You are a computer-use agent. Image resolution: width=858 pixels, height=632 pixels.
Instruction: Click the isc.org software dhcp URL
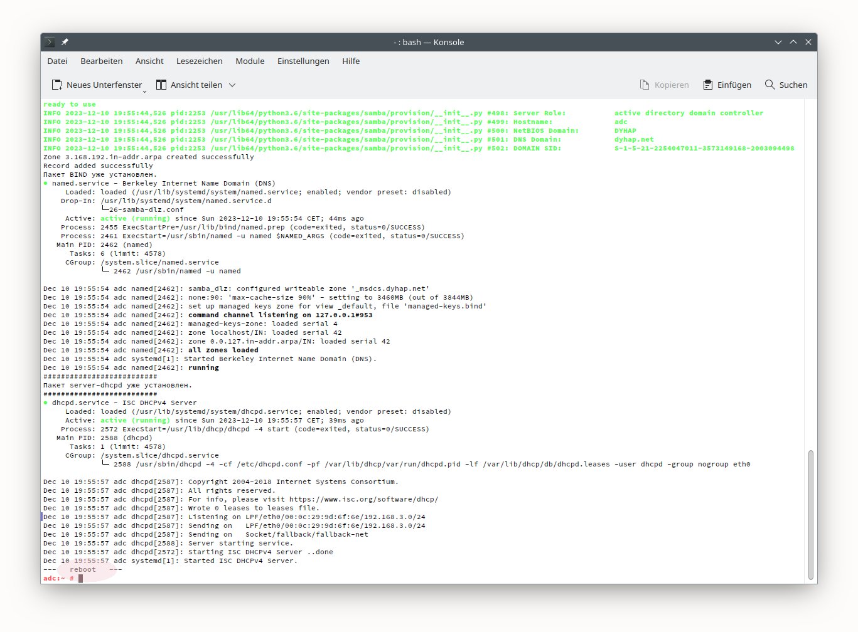click(x=363, y=499)
